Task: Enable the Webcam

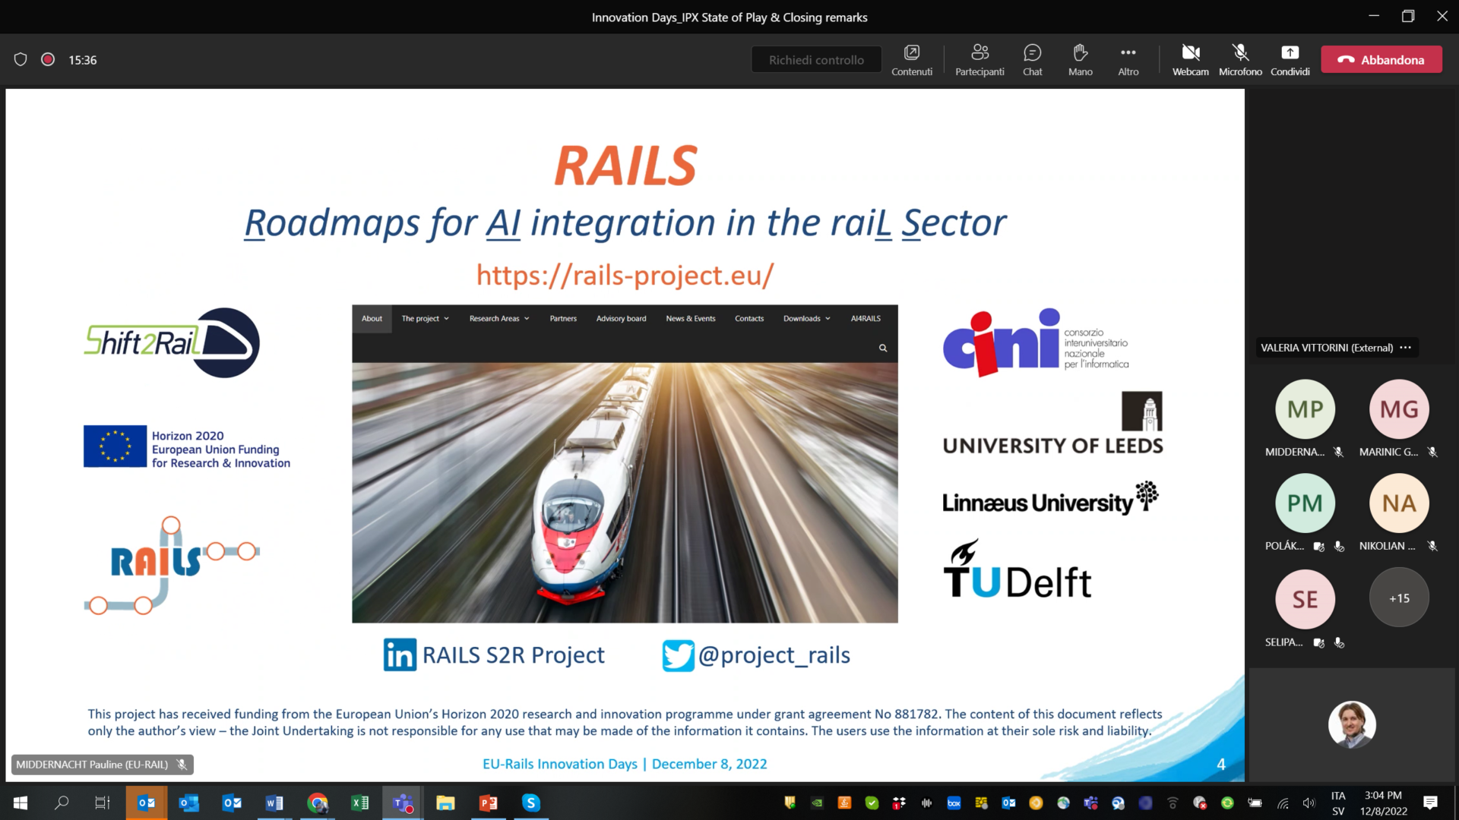Action: pyautogui.click(x=1190, y=53)
